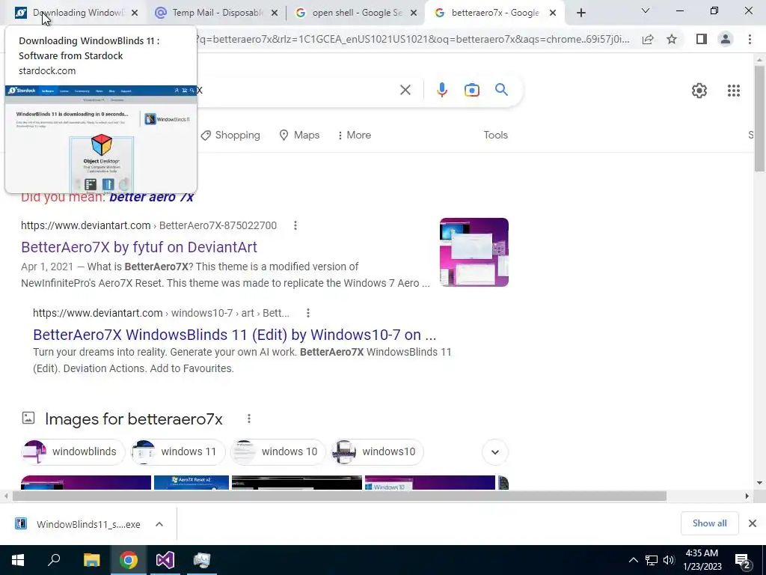766x575 pixels.
Task: Open options for the fytuf DeviantArt result
Action: [x=295, y=225]
